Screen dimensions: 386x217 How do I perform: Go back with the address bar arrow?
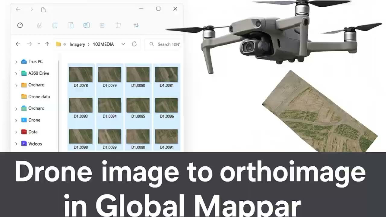(18, 44)
